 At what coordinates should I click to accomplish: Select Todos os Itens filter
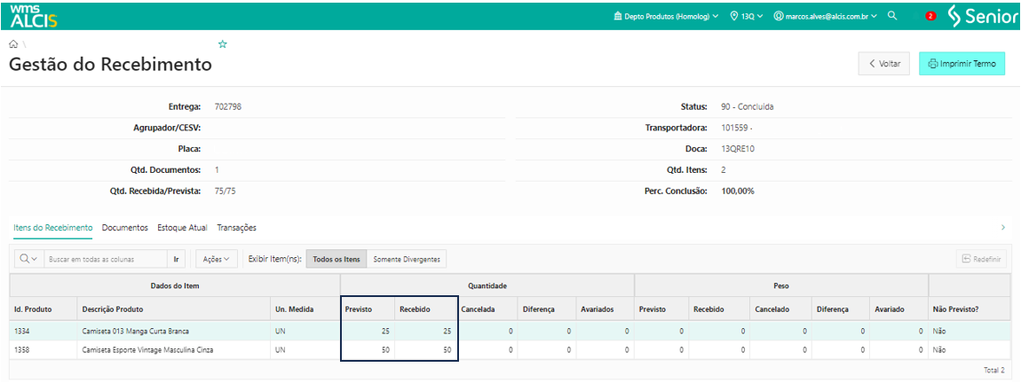coord(336,259)
